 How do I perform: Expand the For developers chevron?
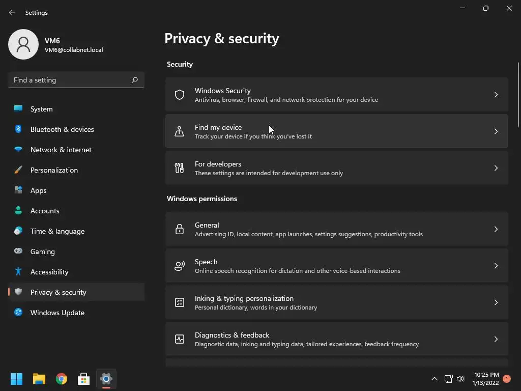click(x=496, y=168)
